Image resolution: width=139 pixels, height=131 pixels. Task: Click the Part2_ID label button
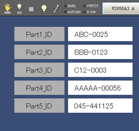(x=39, y=52)
